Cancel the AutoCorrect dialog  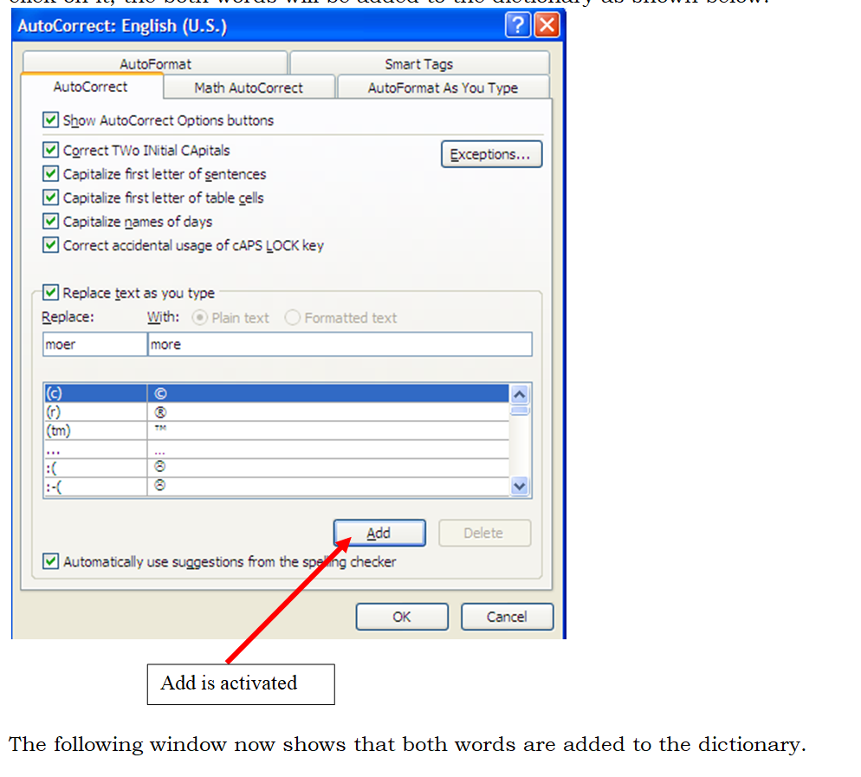(506, 617)
